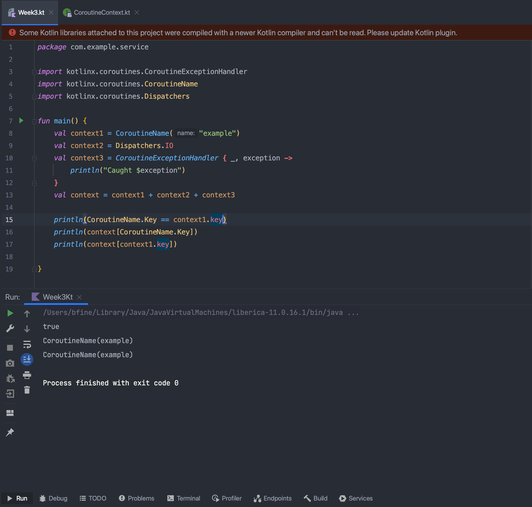The height and width of the screenshot is (507, 532).
Task: Open the TODO tool window
Action: tap(93, 498)
